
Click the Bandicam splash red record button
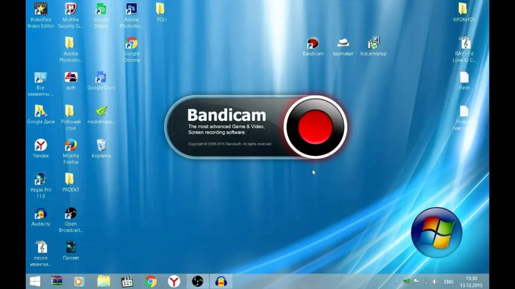point(315,127)
